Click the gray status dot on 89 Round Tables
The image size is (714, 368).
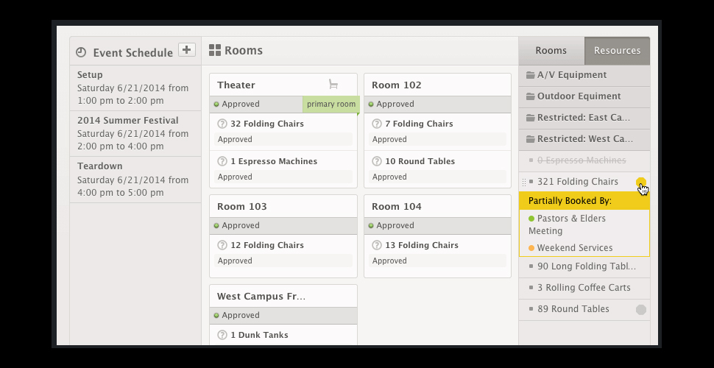[x=641, y=310]
